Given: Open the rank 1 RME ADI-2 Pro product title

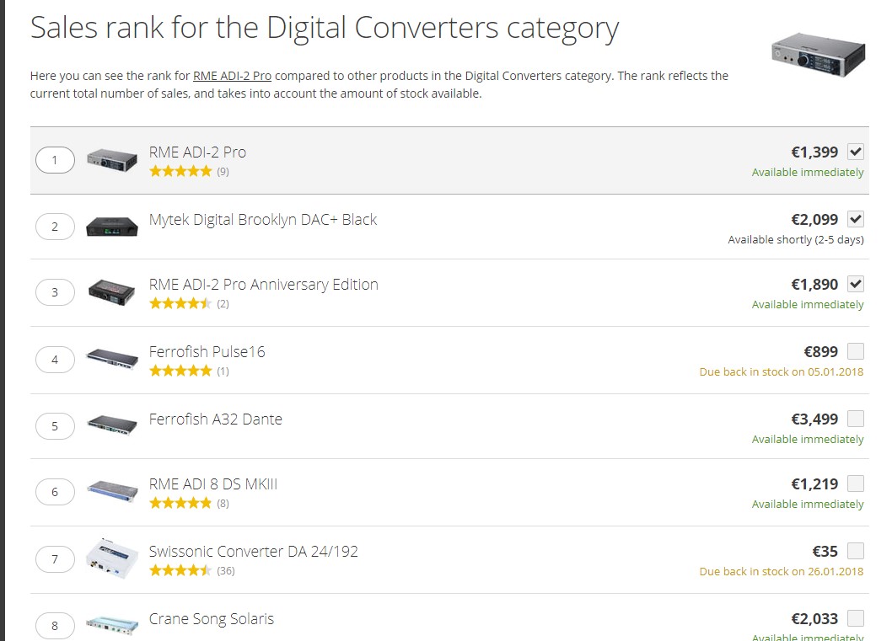Looking at the screenshot, I should coord(197,152).
